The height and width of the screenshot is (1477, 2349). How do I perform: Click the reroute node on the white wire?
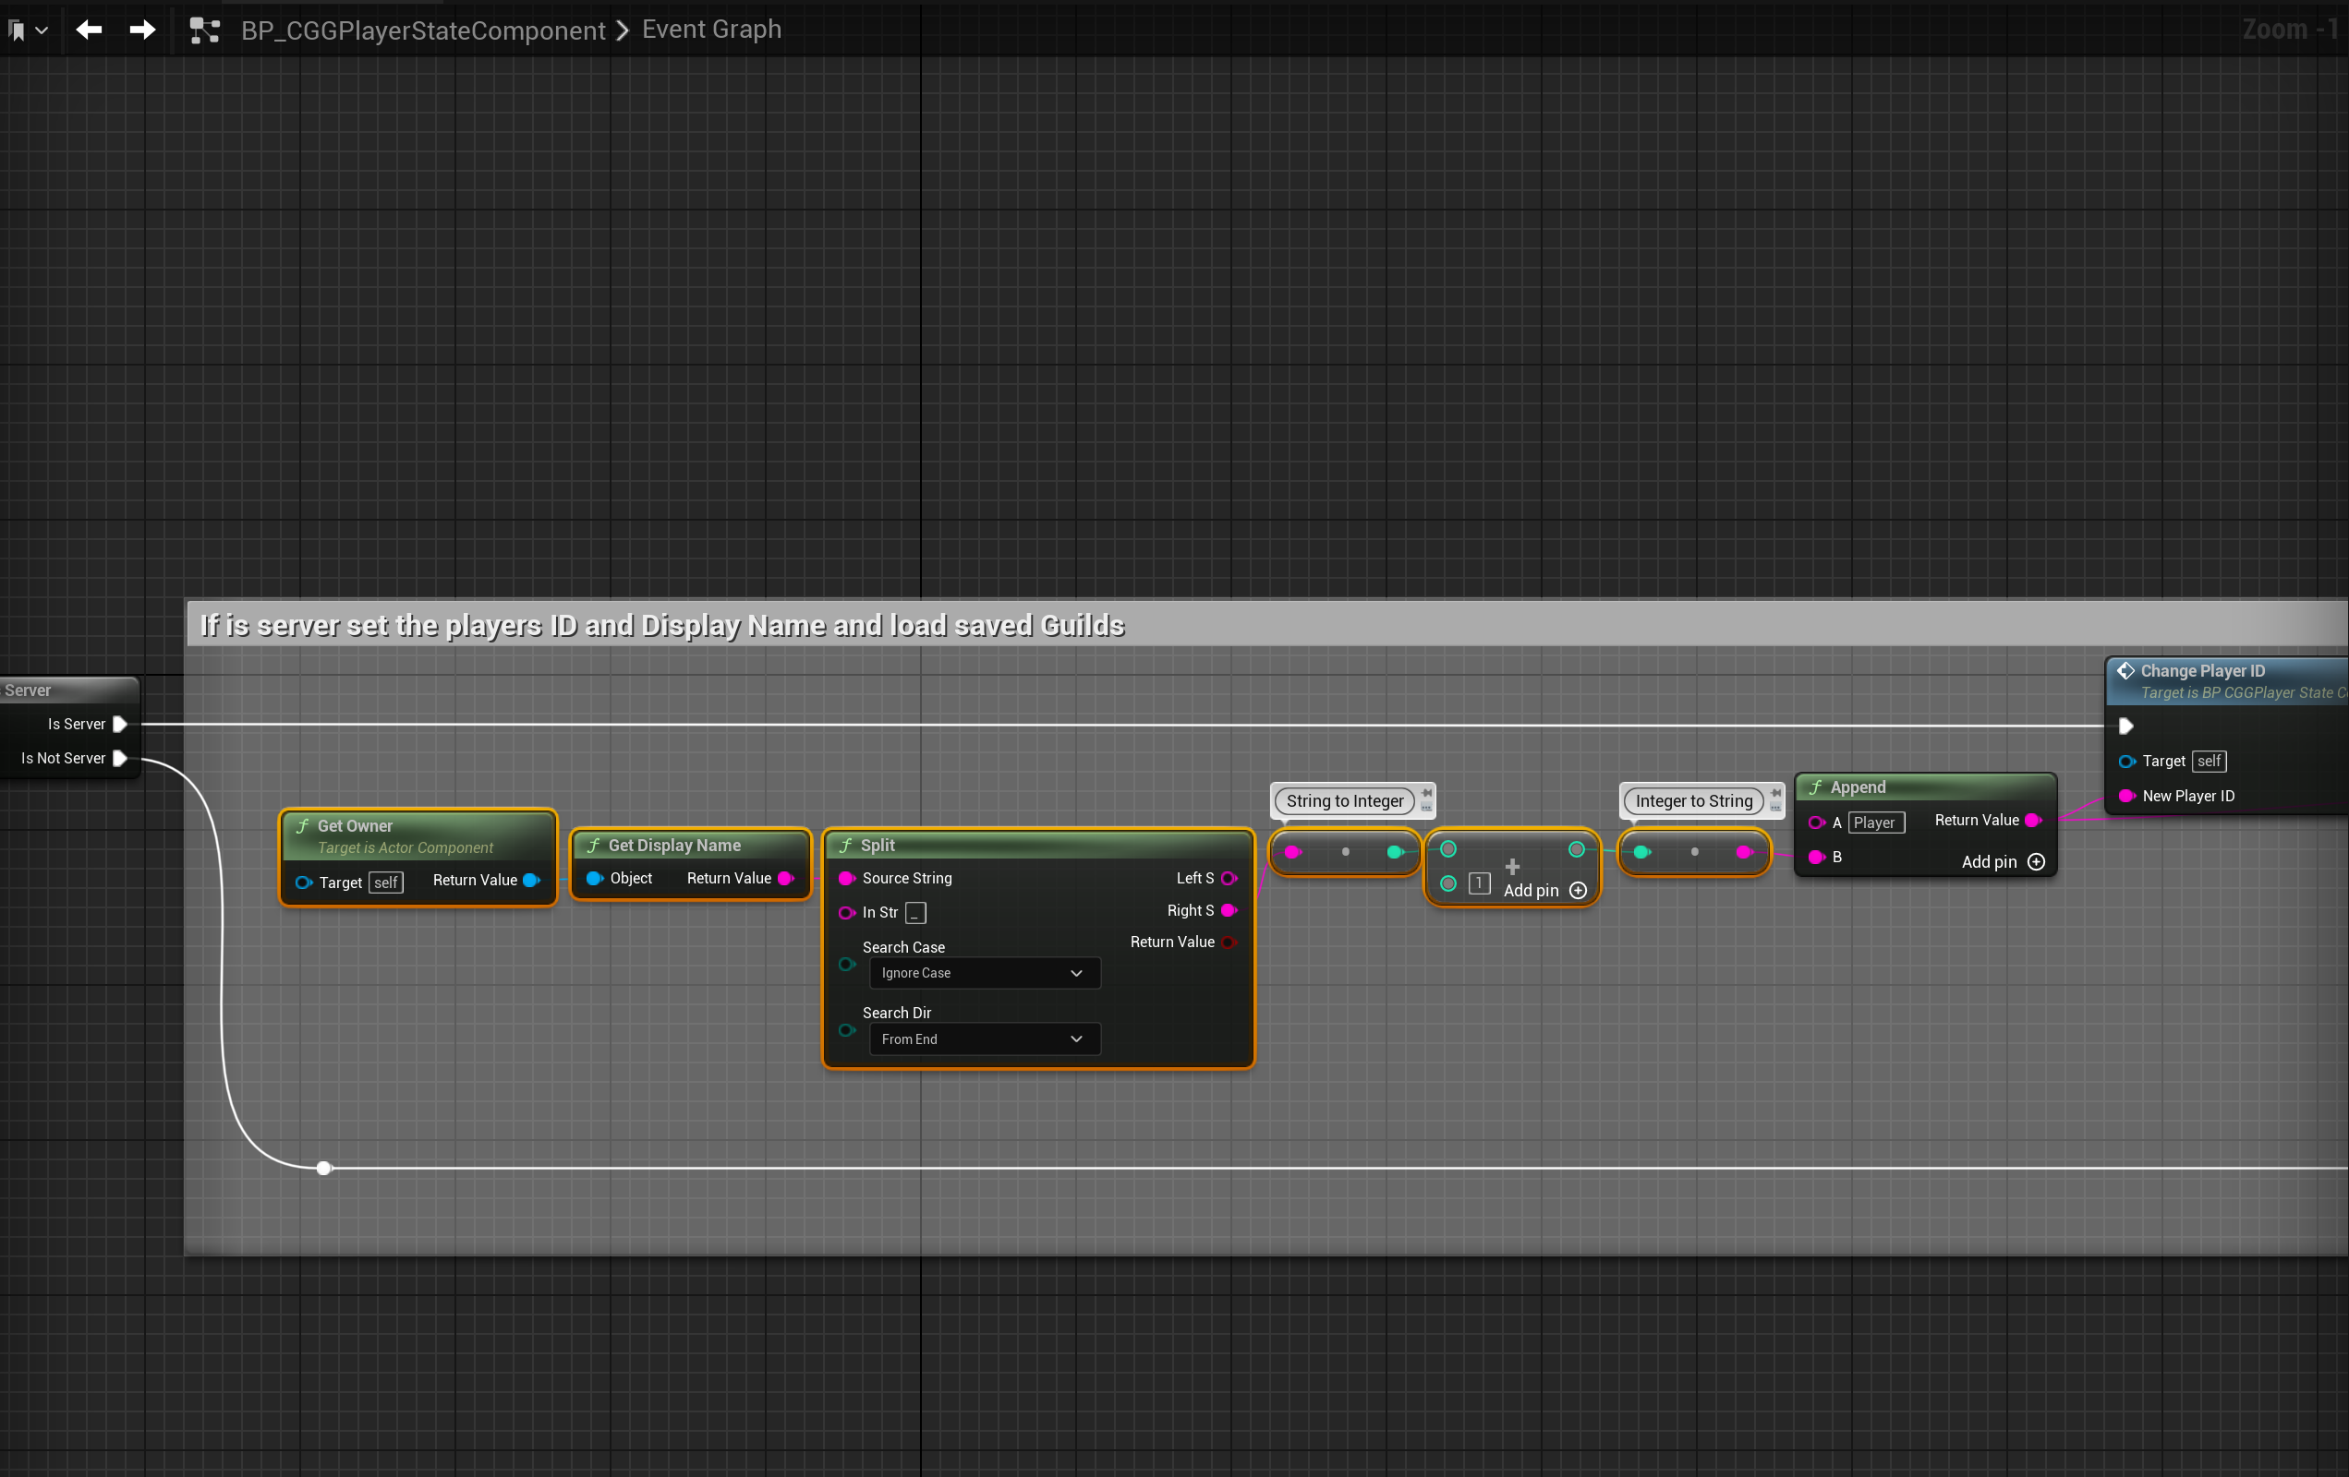(x=324, y=1167)
